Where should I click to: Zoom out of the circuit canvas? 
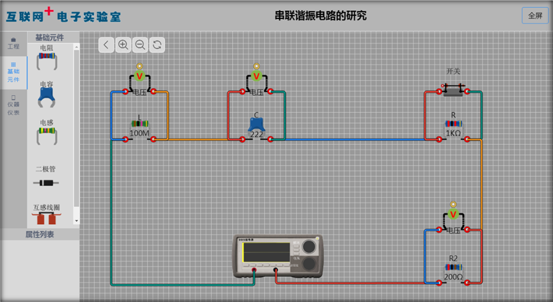140,44
